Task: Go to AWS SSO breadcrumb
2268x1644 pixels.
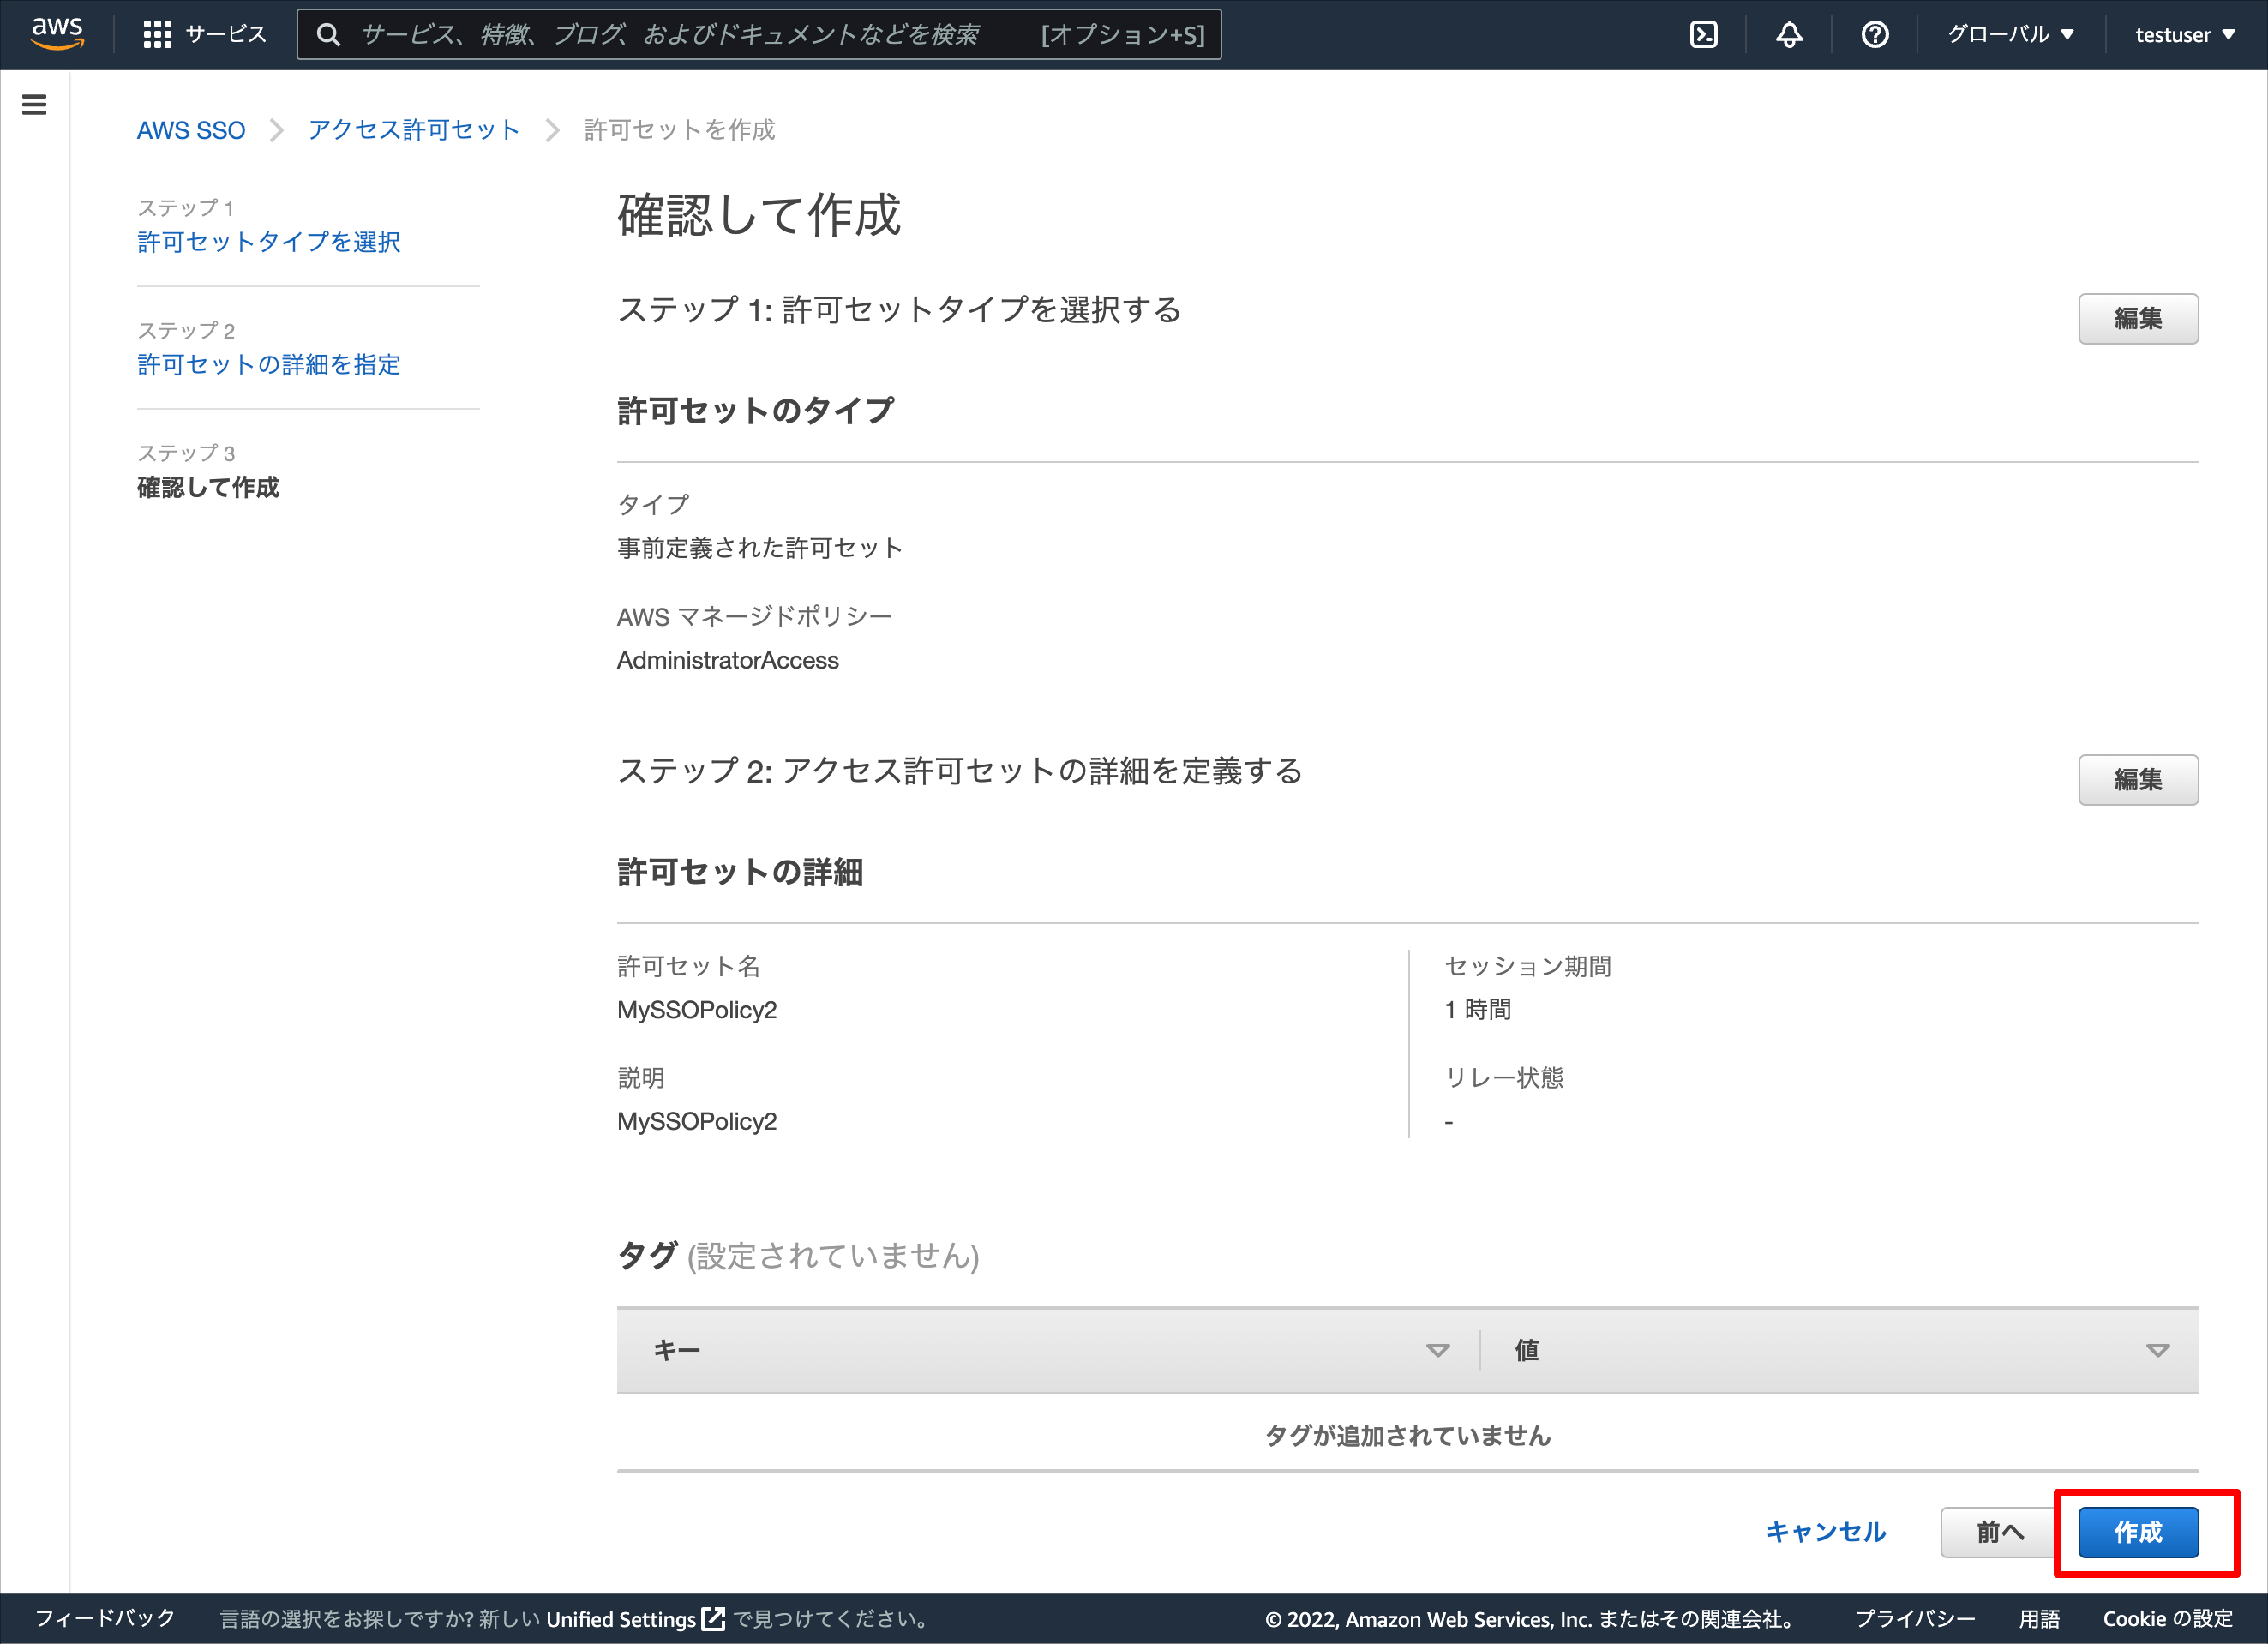Action: [x=191, y=130]
